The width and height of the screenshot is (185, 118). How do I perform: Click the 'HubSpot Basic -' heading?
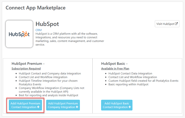[114, 64]
